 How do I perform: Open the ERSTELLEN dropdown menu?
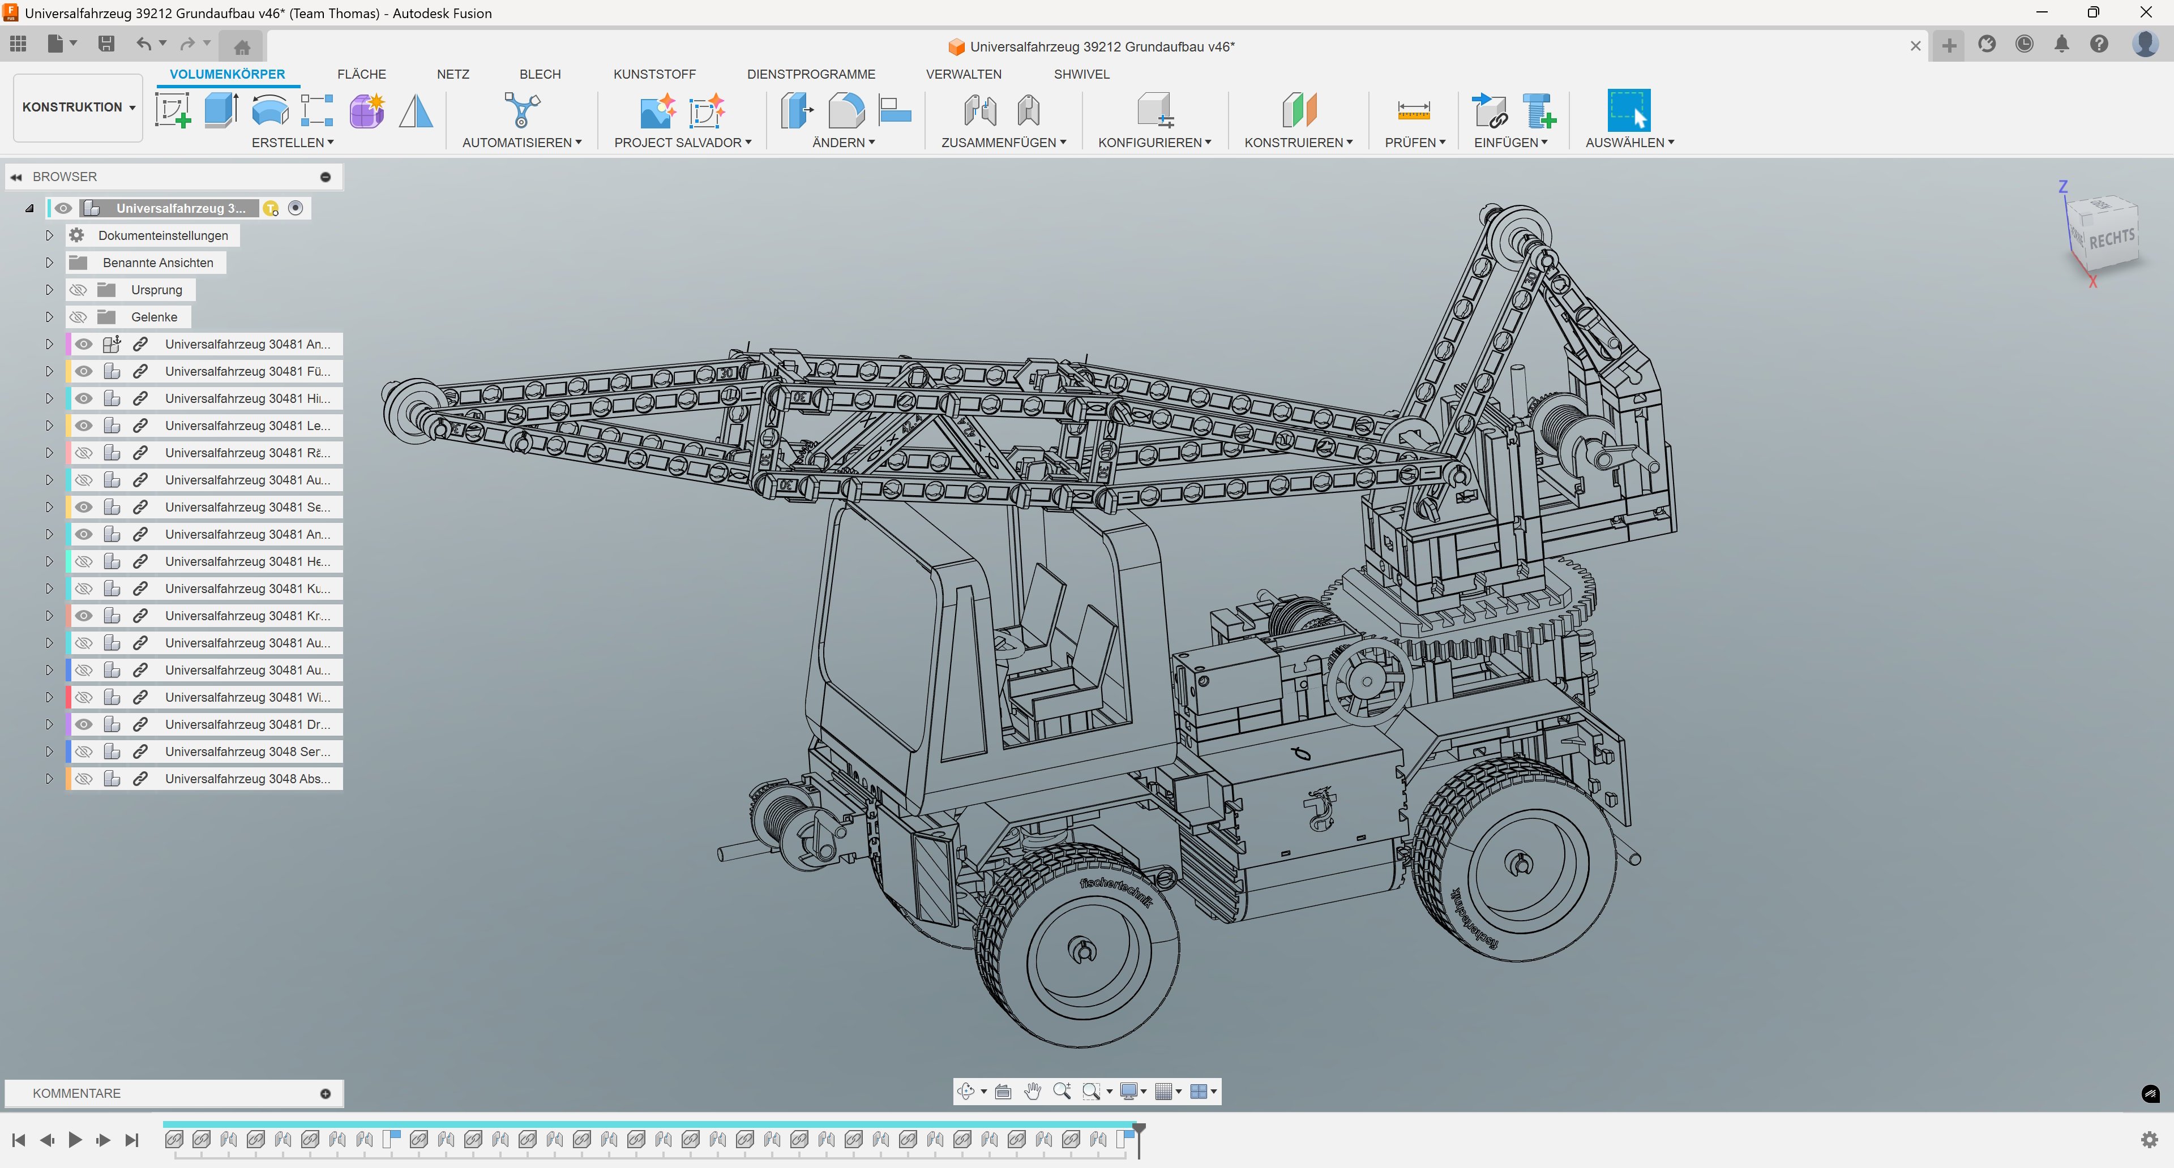[292, 143]
